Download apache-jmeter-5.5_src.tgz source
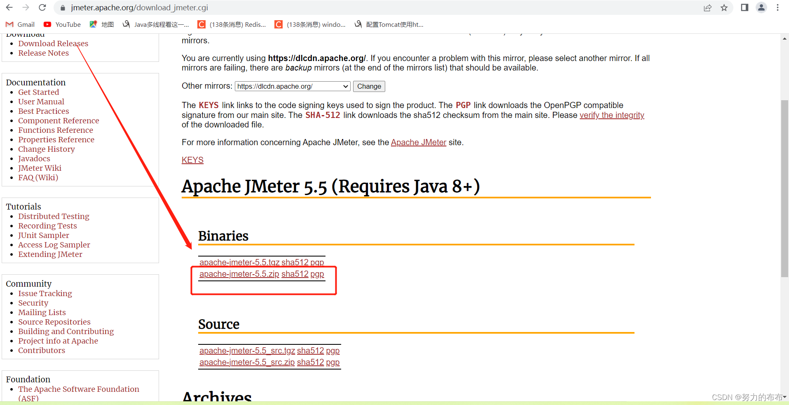 click(x=247, y=351)
